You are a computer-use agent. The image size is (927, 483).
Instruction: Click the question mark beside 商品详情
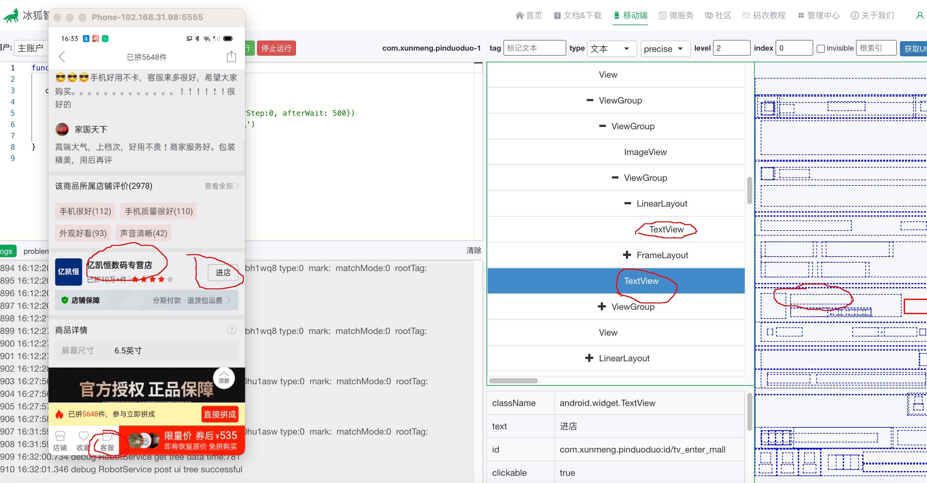232,330
